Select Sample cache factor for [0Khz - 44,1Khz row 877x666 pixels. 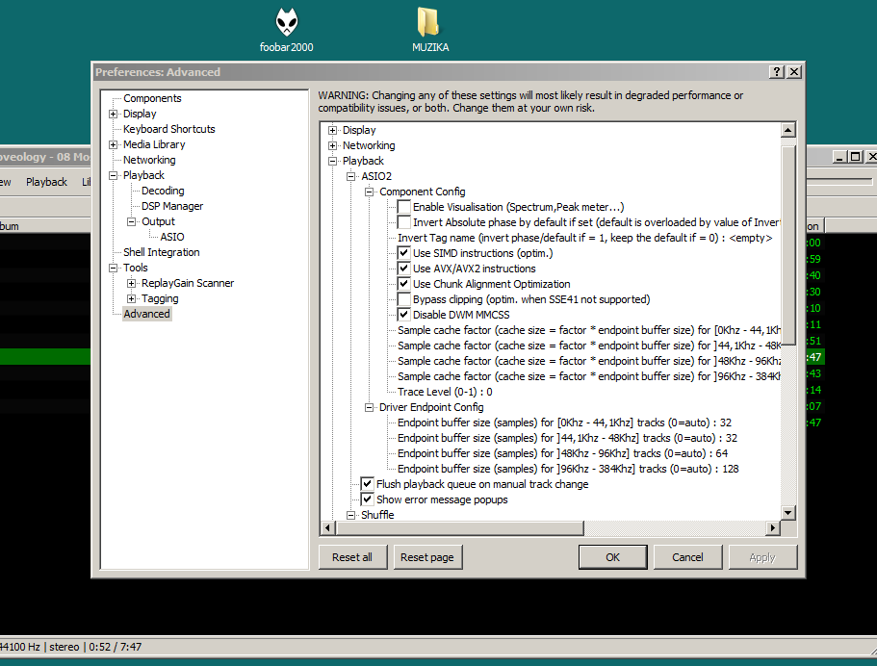[x=588, y=330]
